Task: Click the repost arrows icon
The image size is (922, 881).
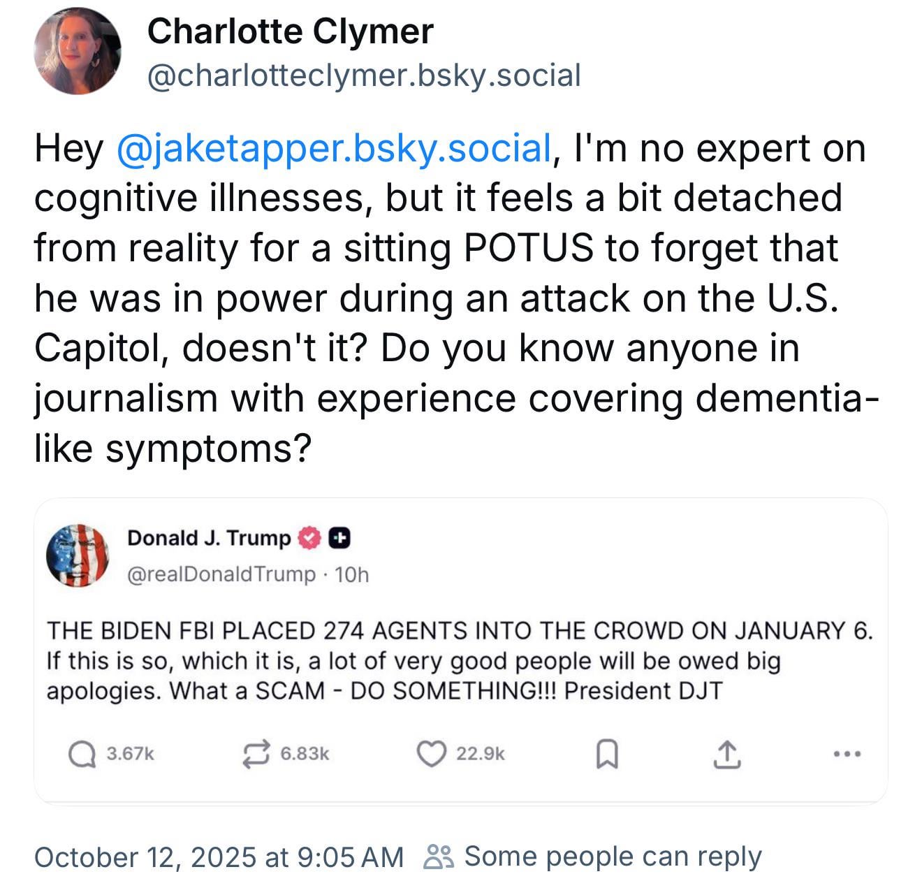Action: 256,754
